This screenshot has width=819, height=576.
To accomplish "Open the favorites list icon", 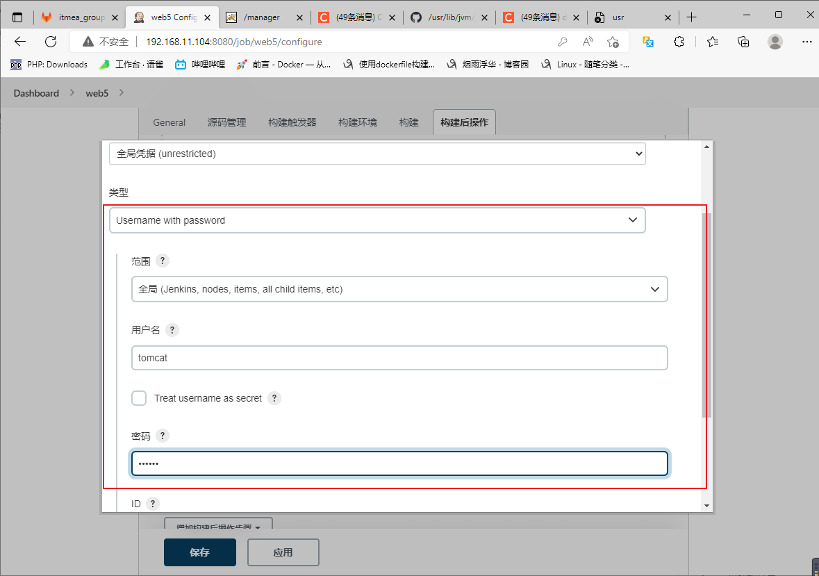I will [x=713, y=42].
